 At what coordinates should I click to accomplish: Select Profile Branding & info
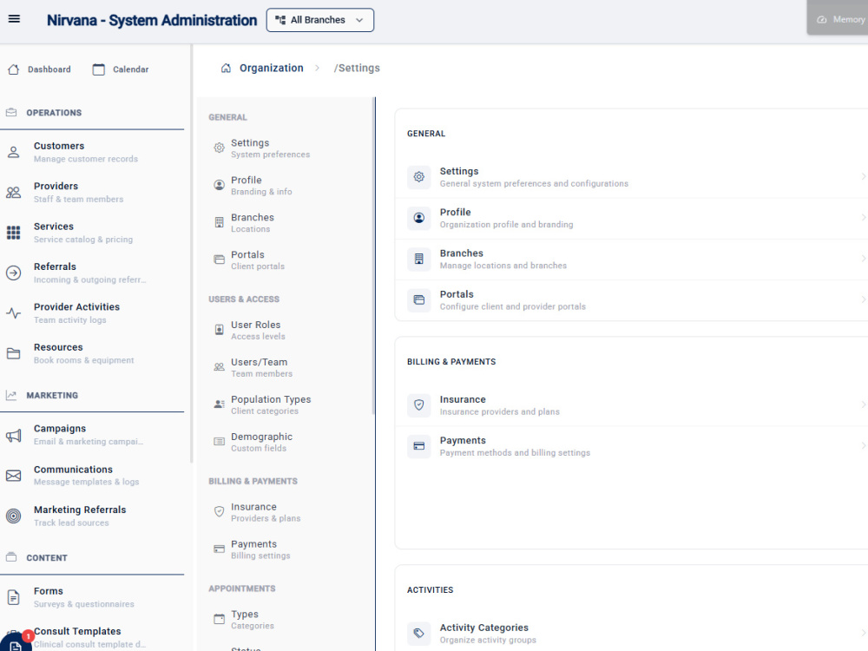tap(286, 186)
